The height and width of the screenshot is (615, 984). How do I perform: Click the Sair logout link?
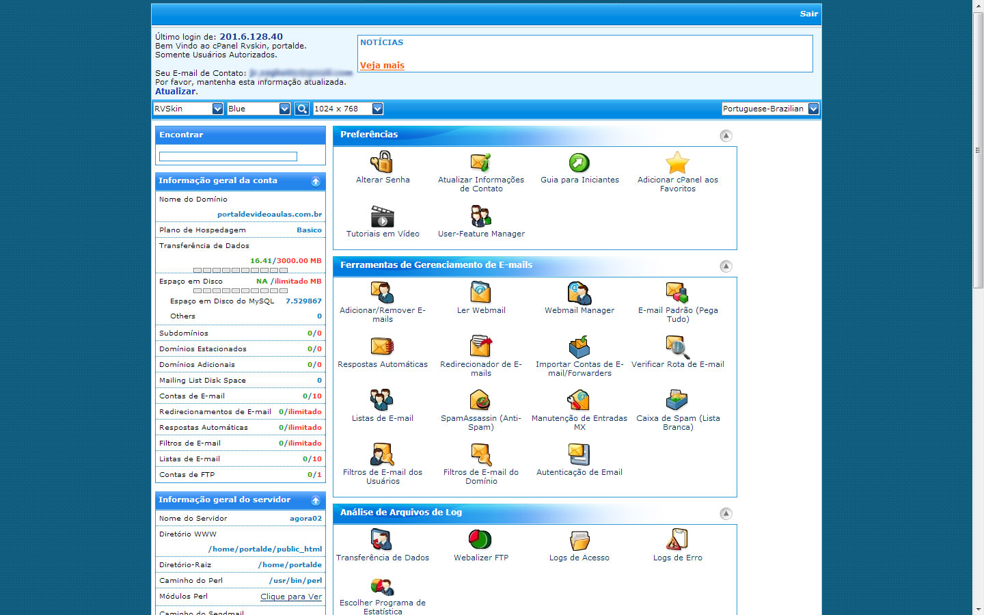(x=809, y=14)
